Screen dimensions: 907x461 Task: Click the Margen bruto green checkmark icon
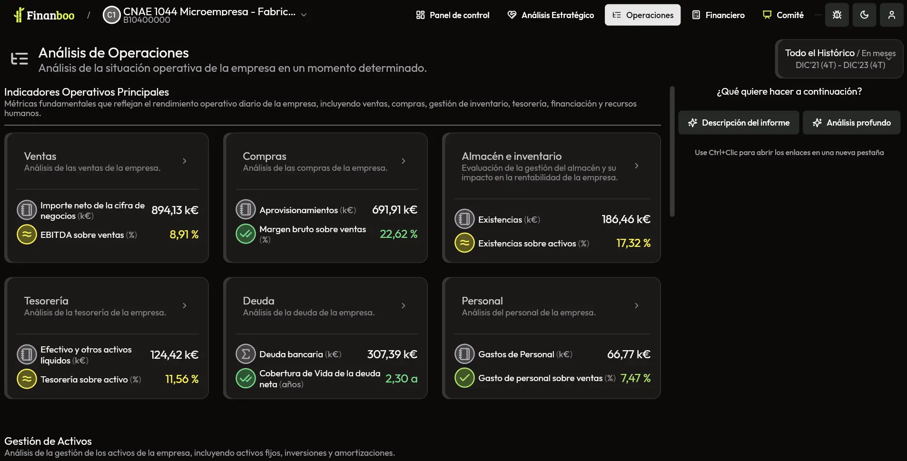coord(246,234)
